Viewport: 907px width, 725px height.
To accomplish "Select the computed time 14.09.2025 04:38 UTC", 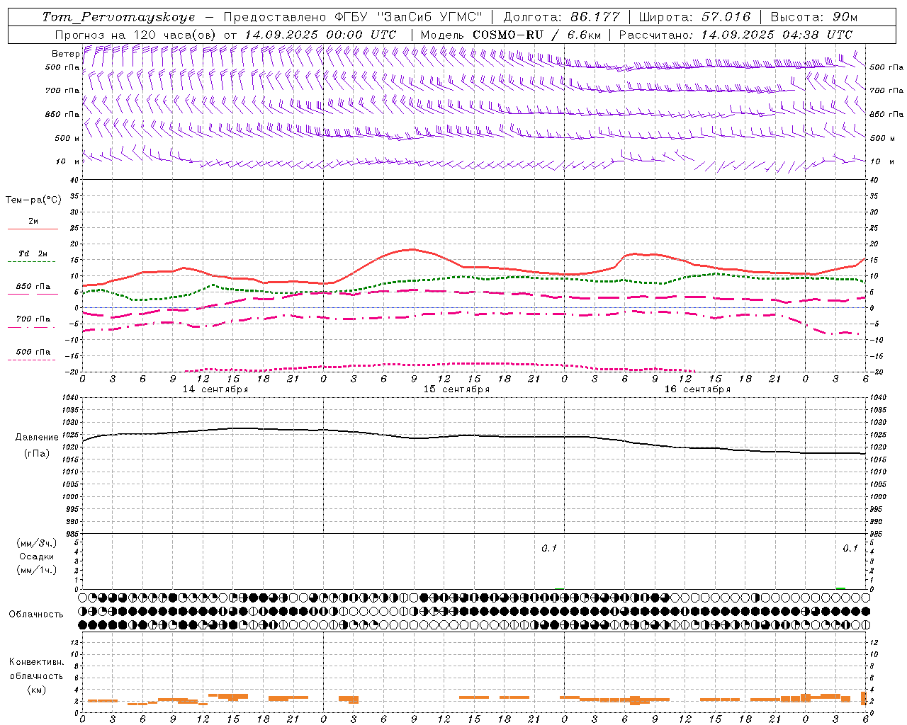I will 777,35.
